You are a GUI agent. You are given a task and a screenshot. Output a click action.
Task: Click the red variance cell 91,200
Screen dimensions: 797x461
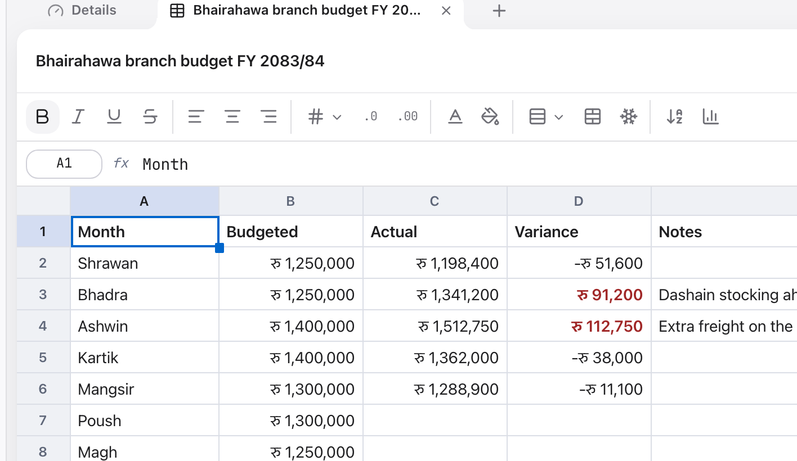pyautogui.click(x=579, y=295)
